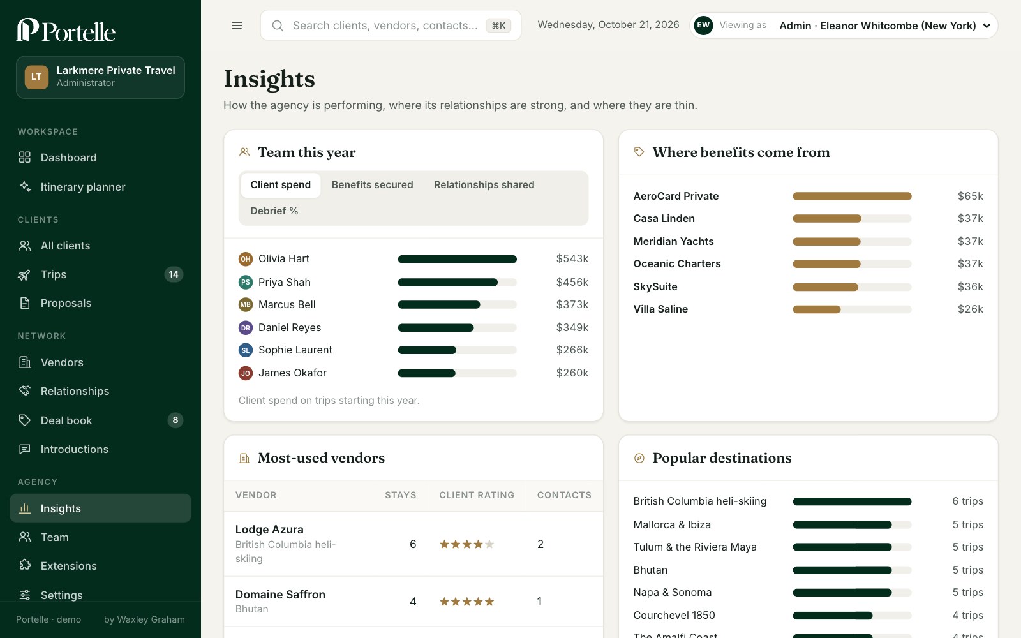The image size is (1021, 638).
Task: Click the Trips airplane icon
Action: click(x=25, y=274)
